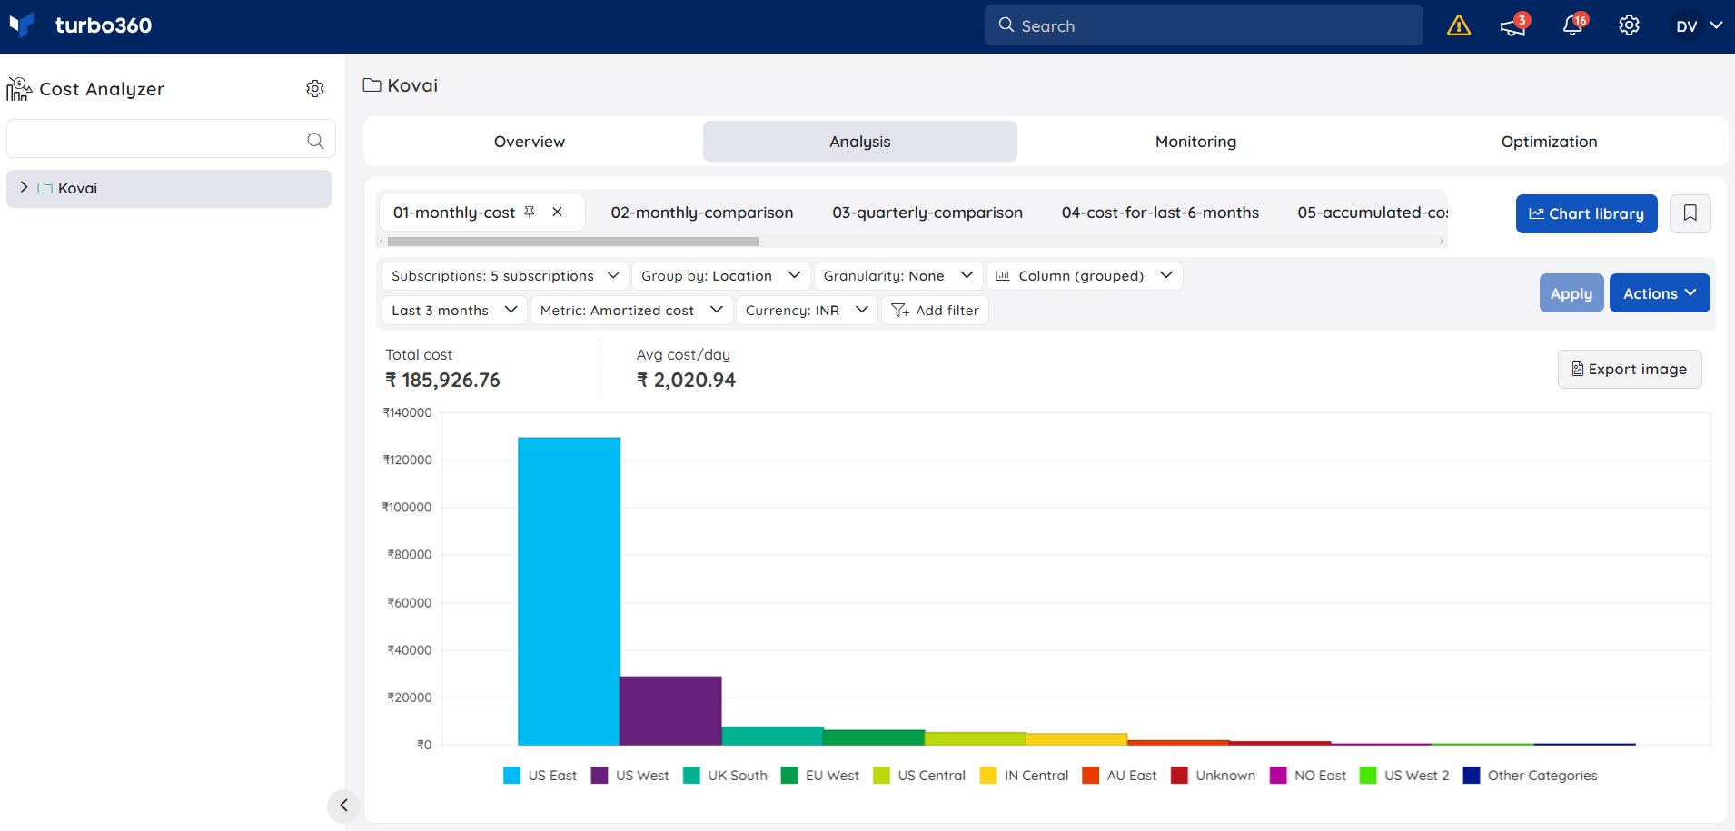Select Kovai folder in sidebar tree
Viewport: 1735px width, 831px height.
click(169, 189)
